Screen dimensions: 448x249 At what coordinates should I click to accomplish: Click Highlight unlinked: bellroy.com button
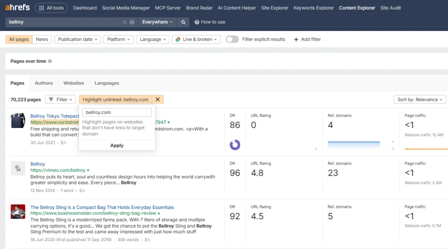coord(115,100)
